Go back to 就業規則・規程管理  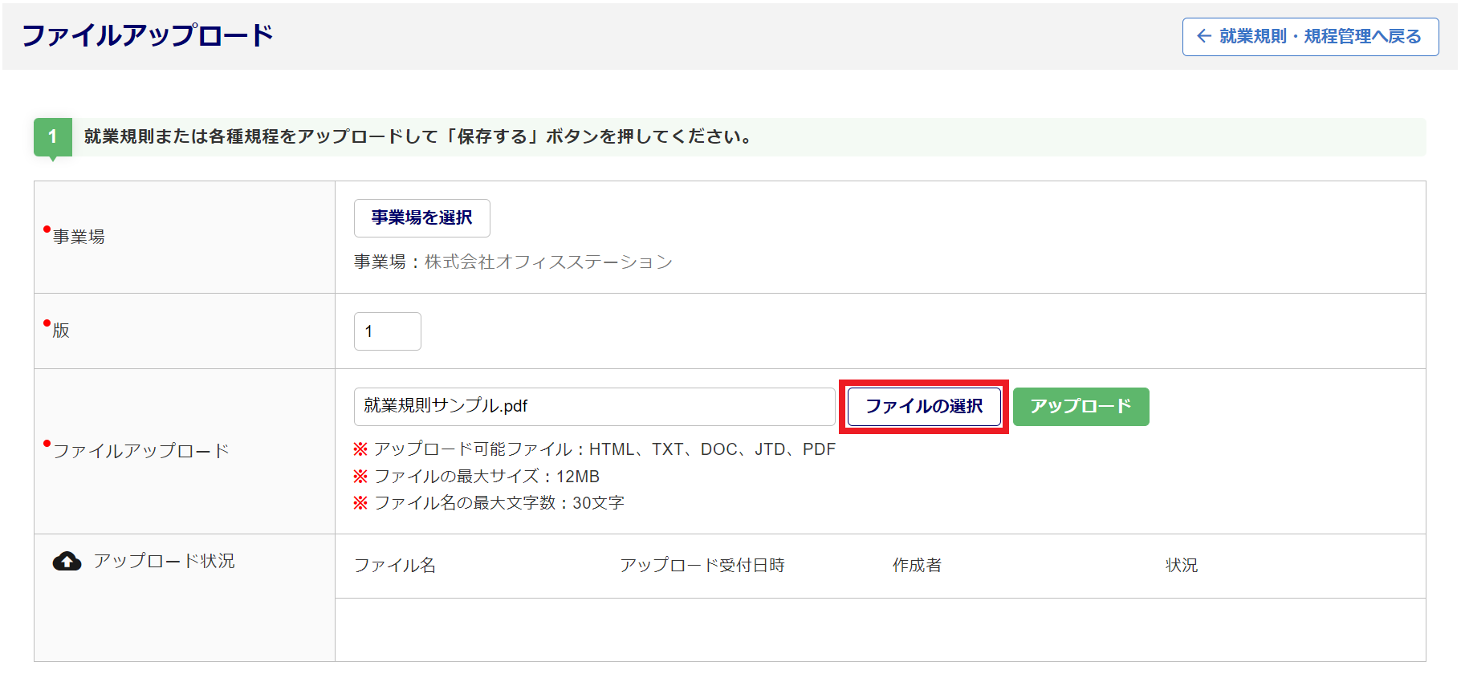coord(1310,37)
